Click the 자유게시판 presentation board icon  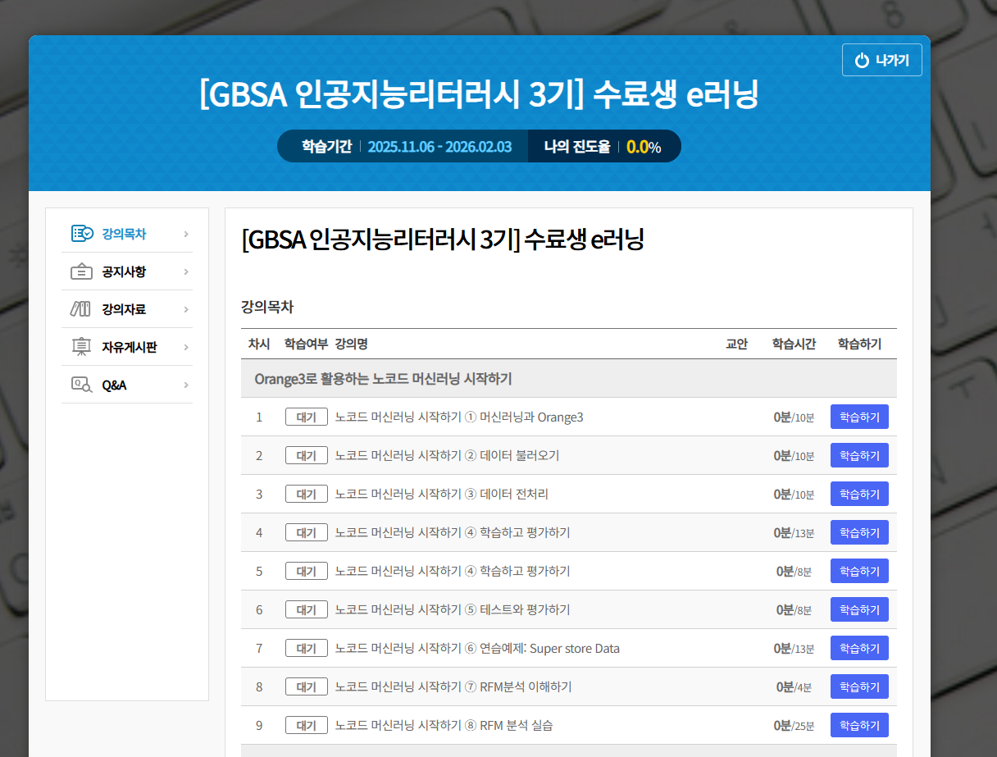pyautogui.click(x=81, y=347)
